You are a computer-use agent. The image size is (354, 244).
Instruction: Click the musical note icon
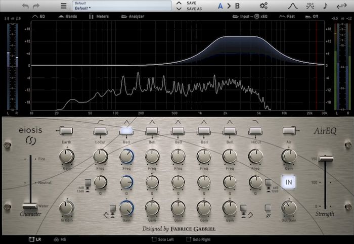coord(325,6)
